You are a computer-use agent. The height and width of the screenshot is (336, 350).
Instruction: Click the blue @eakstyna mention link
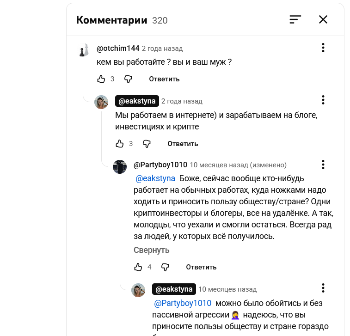click(x=155, y=178)
